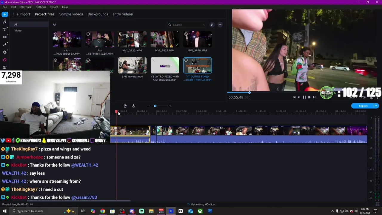Open Google Chrome from the taskbar

[x=102, y=211]
